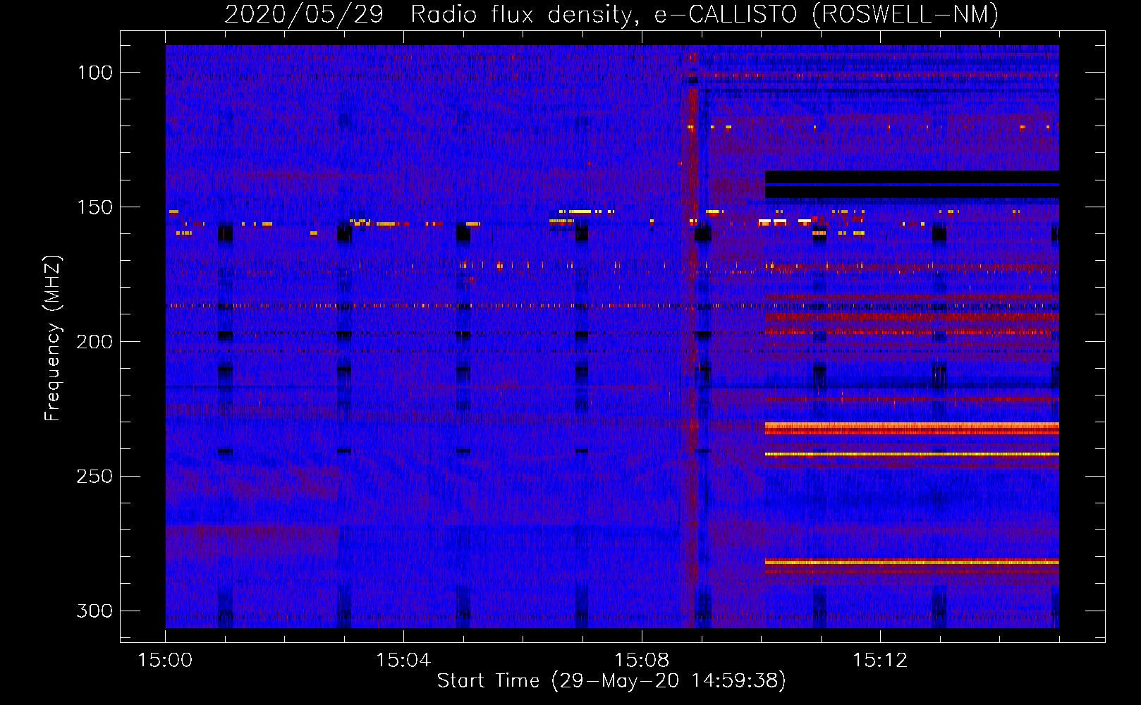Click the 100 frequency tick label

click(x=94, y=73)
